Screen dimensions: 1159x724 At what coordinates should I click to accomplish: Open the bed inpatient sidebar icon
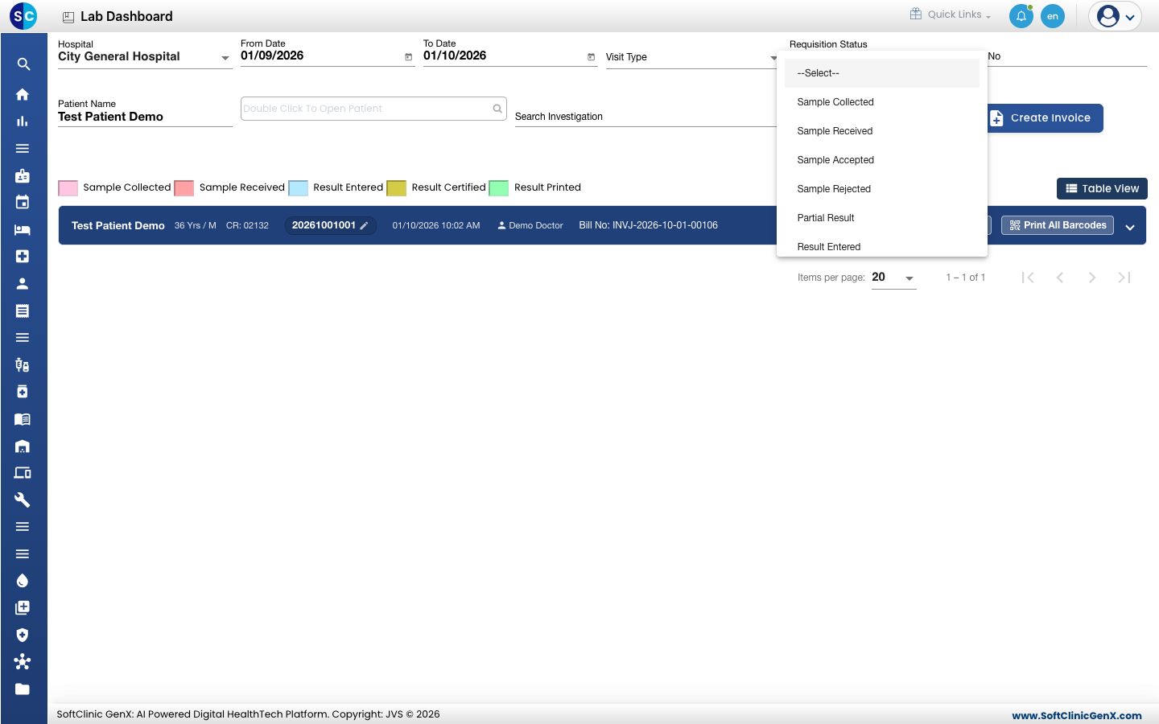click(23, 229)
